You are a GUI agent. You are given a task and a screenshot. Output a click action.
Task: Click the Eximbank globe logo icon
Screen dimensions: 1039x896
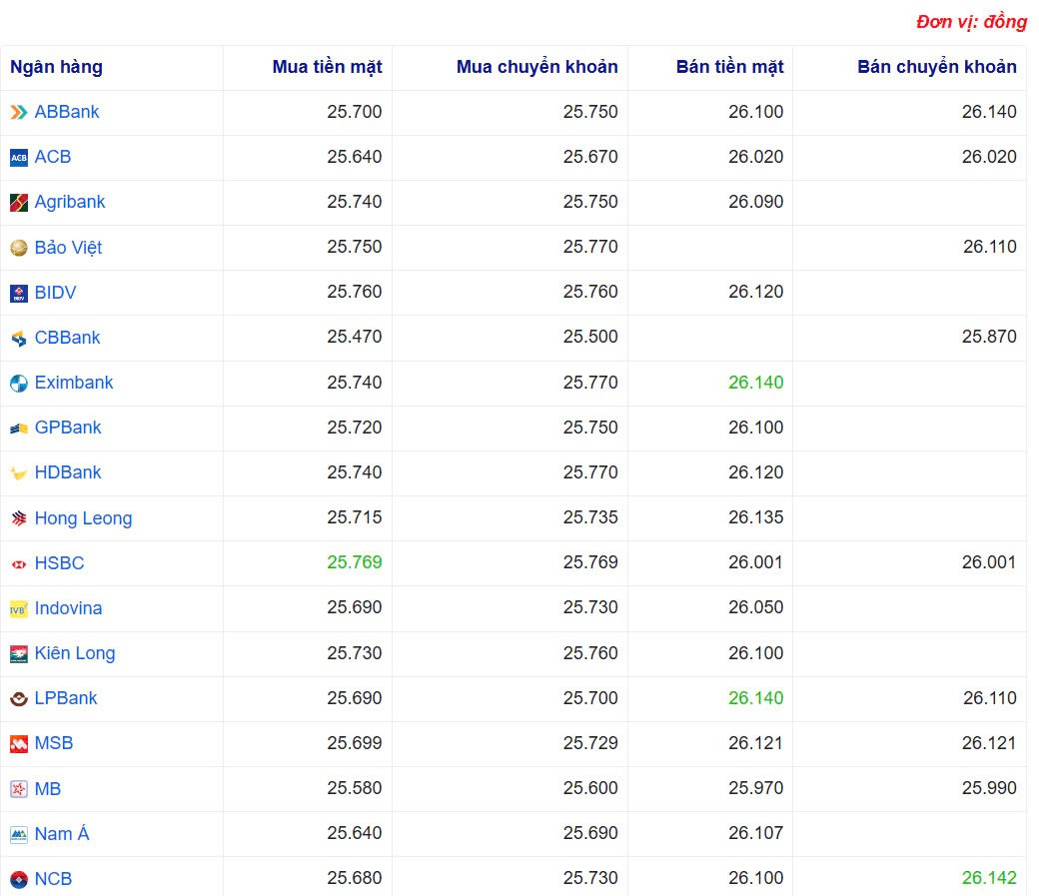click(x=17, y=383)
